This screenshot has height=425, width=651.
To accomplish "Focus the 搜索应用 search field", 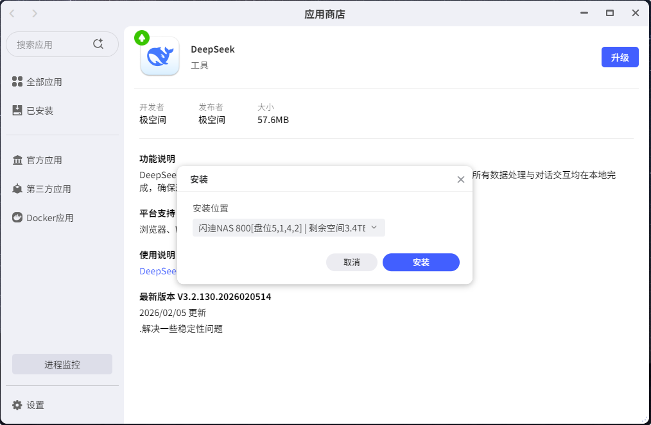I will (62, 44).
